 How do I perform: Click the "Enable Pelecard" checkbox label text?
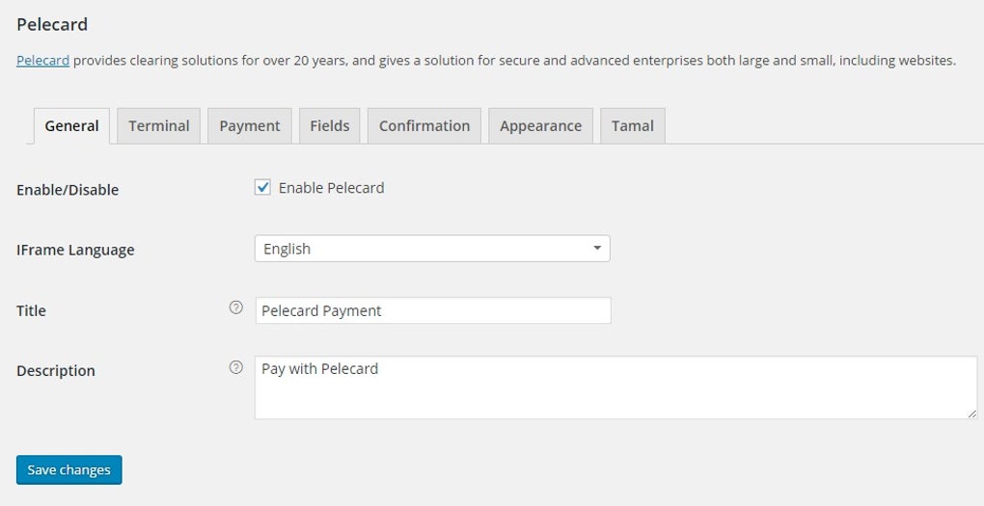pos(331,188)
